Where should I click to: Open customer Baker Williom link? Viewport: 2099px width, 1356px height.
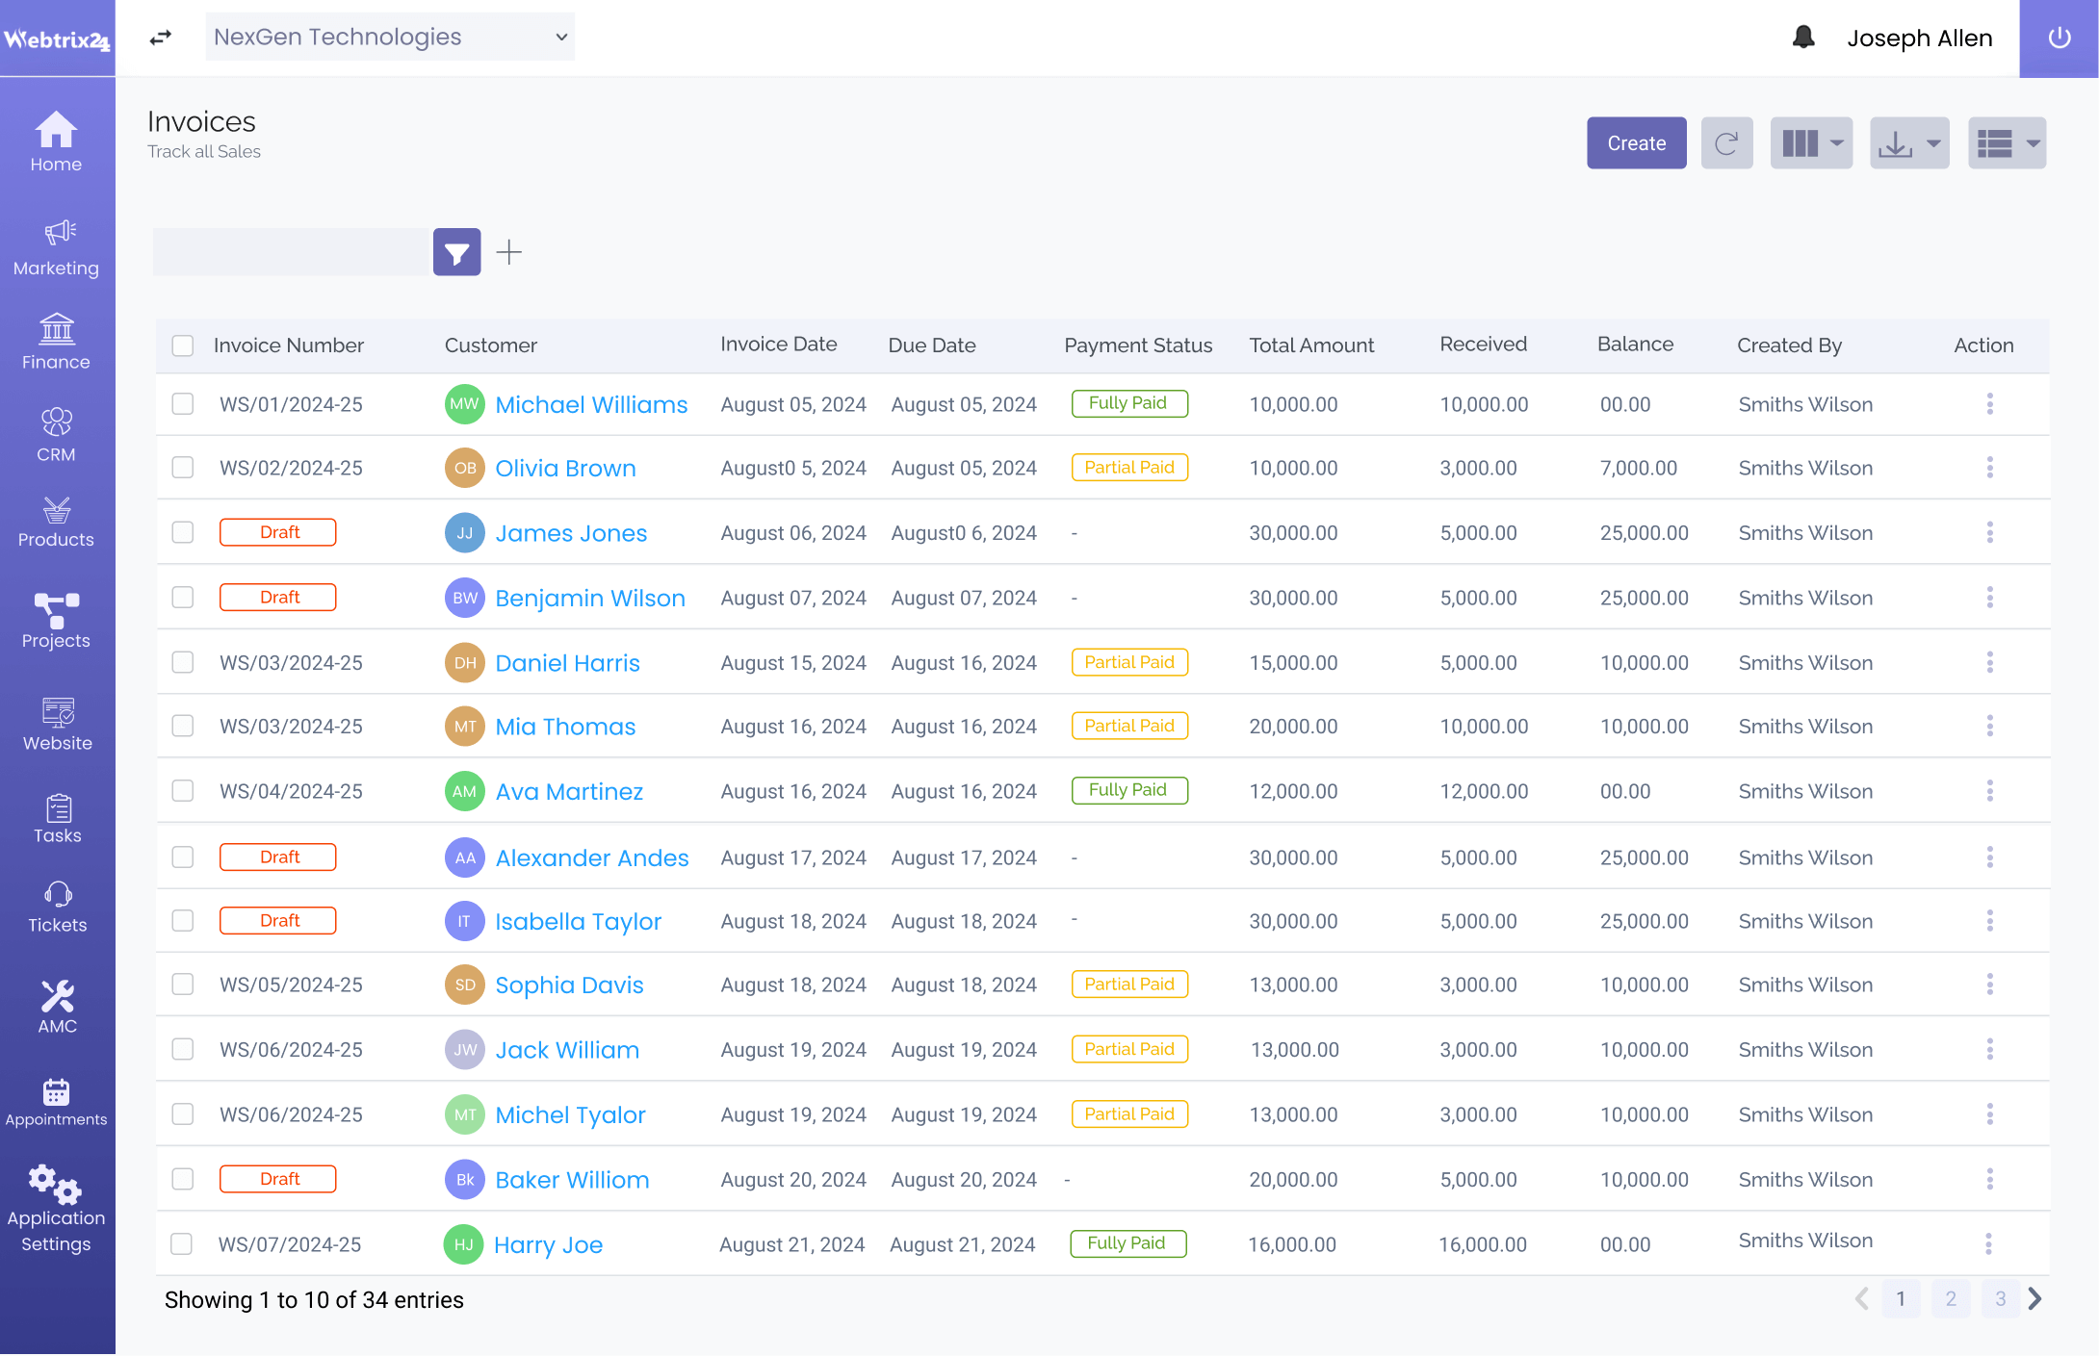coord(572,1180)
